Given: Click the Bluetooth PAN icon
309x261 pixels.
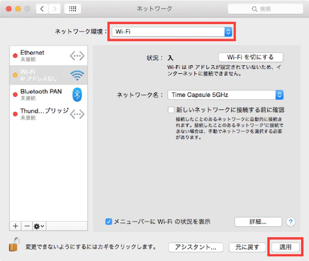Looking at the screenshot, I should coord(77,95).
